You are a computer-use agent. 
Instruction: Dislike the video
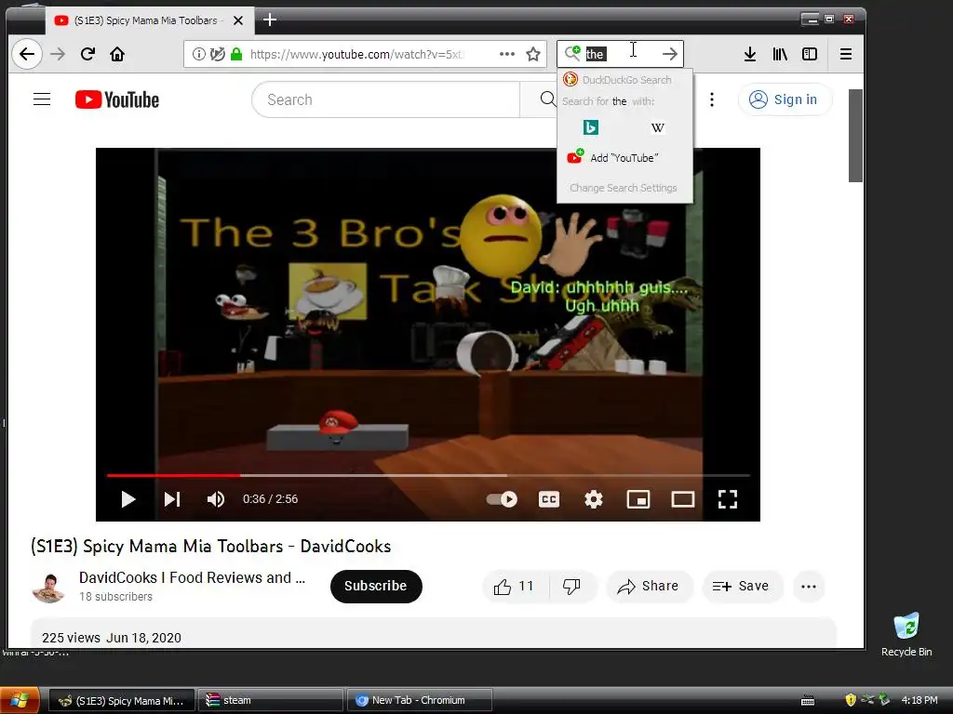click(572, 587)
